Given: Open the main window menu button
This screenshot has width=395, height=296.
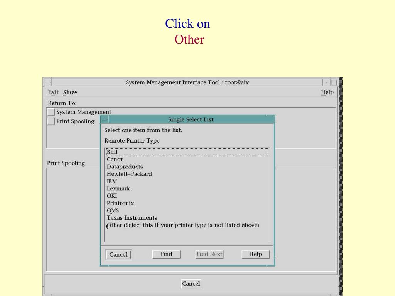Looking at the screenshot, I should coord(47,82).
